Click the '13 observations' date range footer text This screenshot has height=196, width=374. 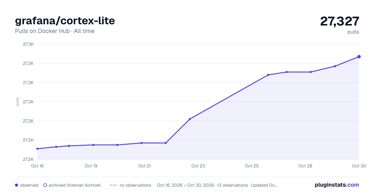pyautogui.click(x=217, y=185)
